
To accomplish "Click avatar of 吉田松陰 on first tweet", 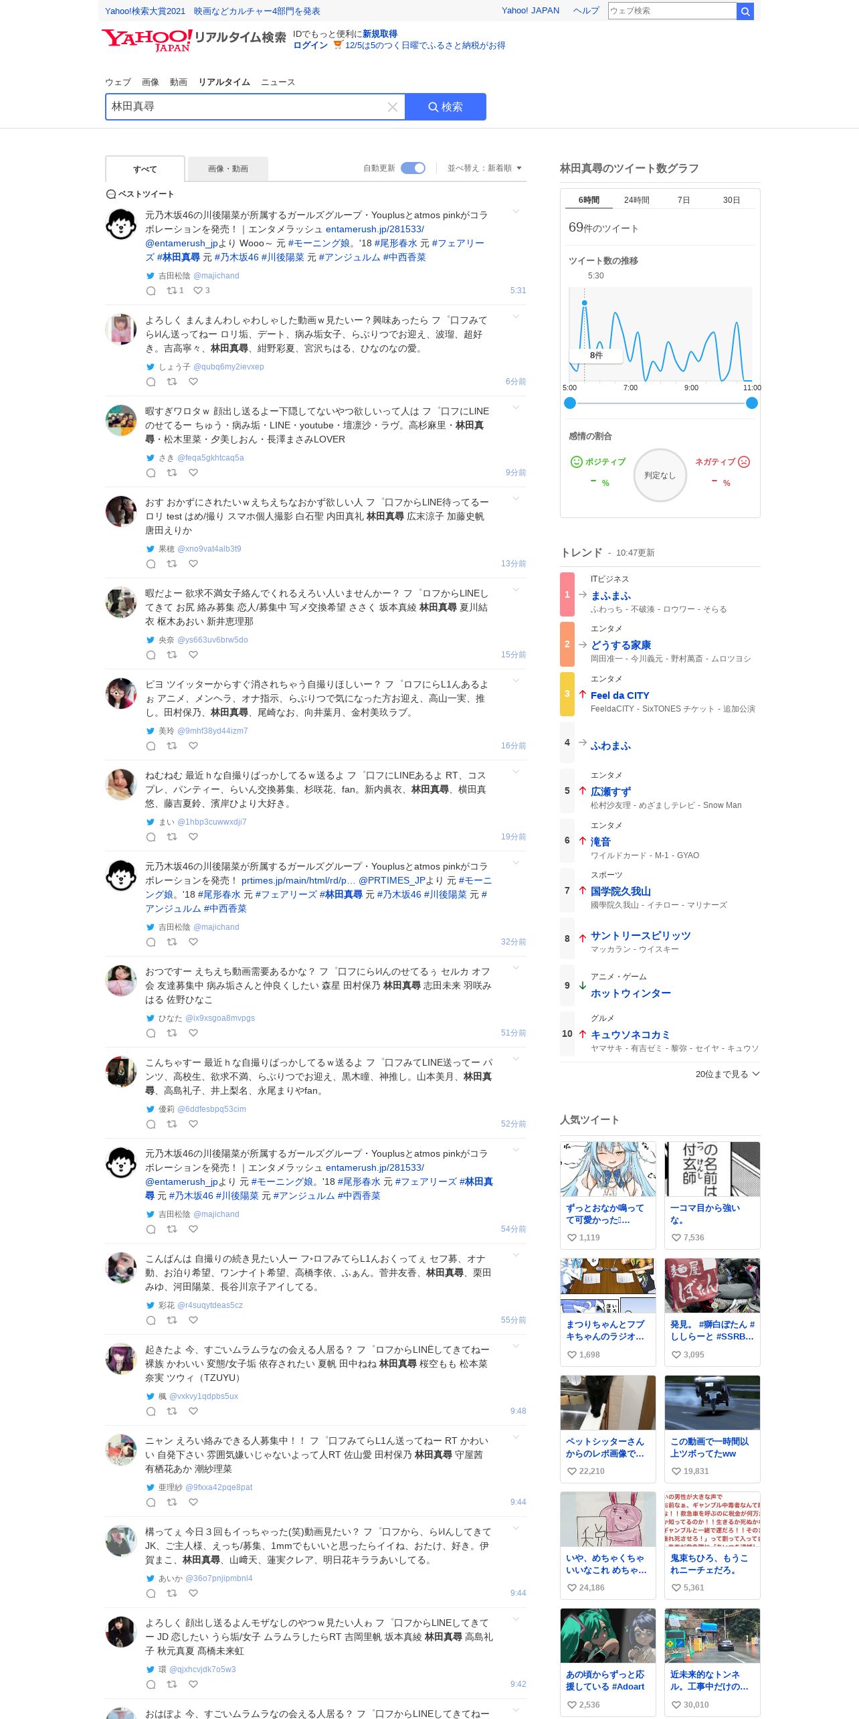I will click(121, 224).
